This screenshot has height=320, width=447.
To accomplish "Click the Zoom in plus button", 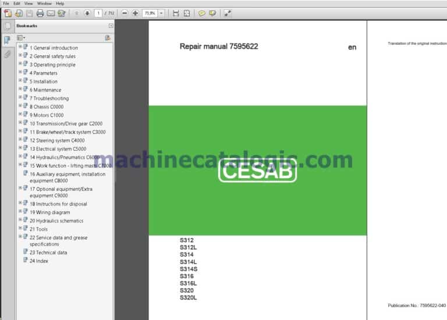I will pyautogui.click(x=135, y=13).
